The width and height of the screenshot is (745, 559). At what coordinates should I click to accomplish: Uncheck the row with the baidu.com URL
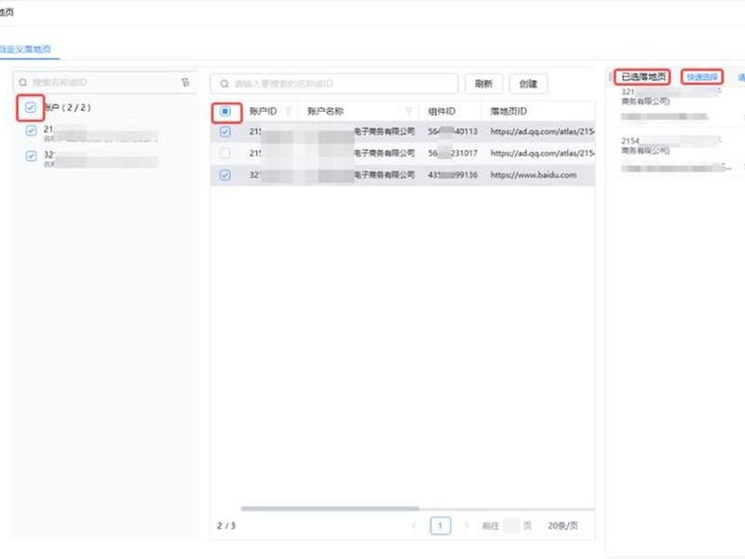(x=225, y=175)
